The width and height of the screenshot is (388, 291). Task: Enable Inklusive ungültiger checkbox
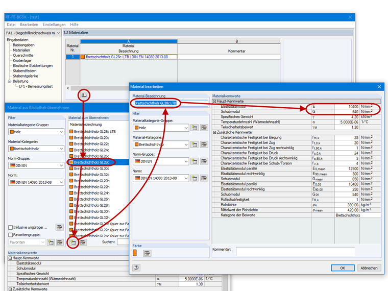[10, 227]
